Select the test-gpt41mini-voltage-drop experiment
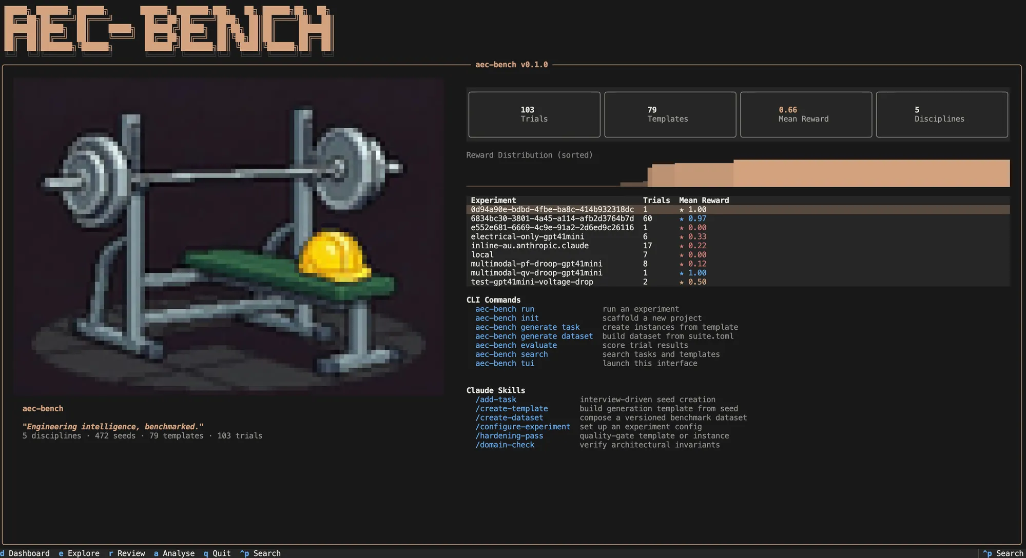Viewport: 1026px width, 558px height. pyautogui.click(x=738, y=282)
